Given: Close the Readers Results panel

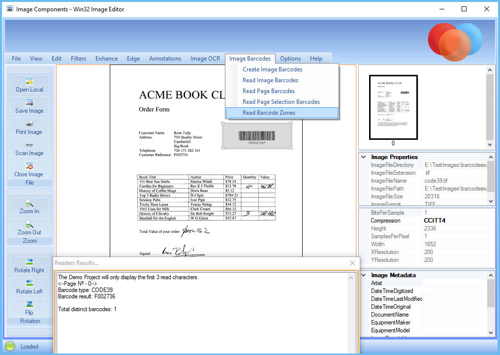Looking at the screenshot, I should click(x=352, y=263).
